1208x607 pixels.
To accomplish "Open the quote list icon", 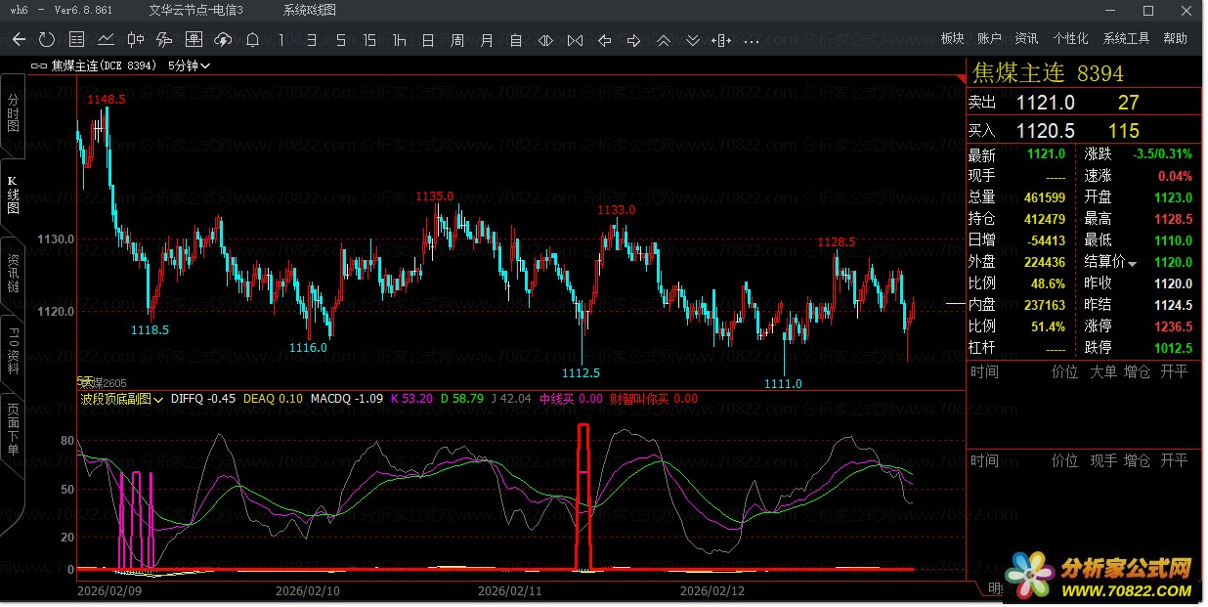I will tap(76, 40).
